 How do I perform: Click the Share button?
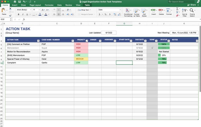click(x=191, y=5)
